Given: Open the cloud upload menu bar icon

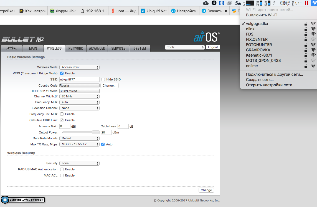Looking at the screenshot, I should pos(206,3).
